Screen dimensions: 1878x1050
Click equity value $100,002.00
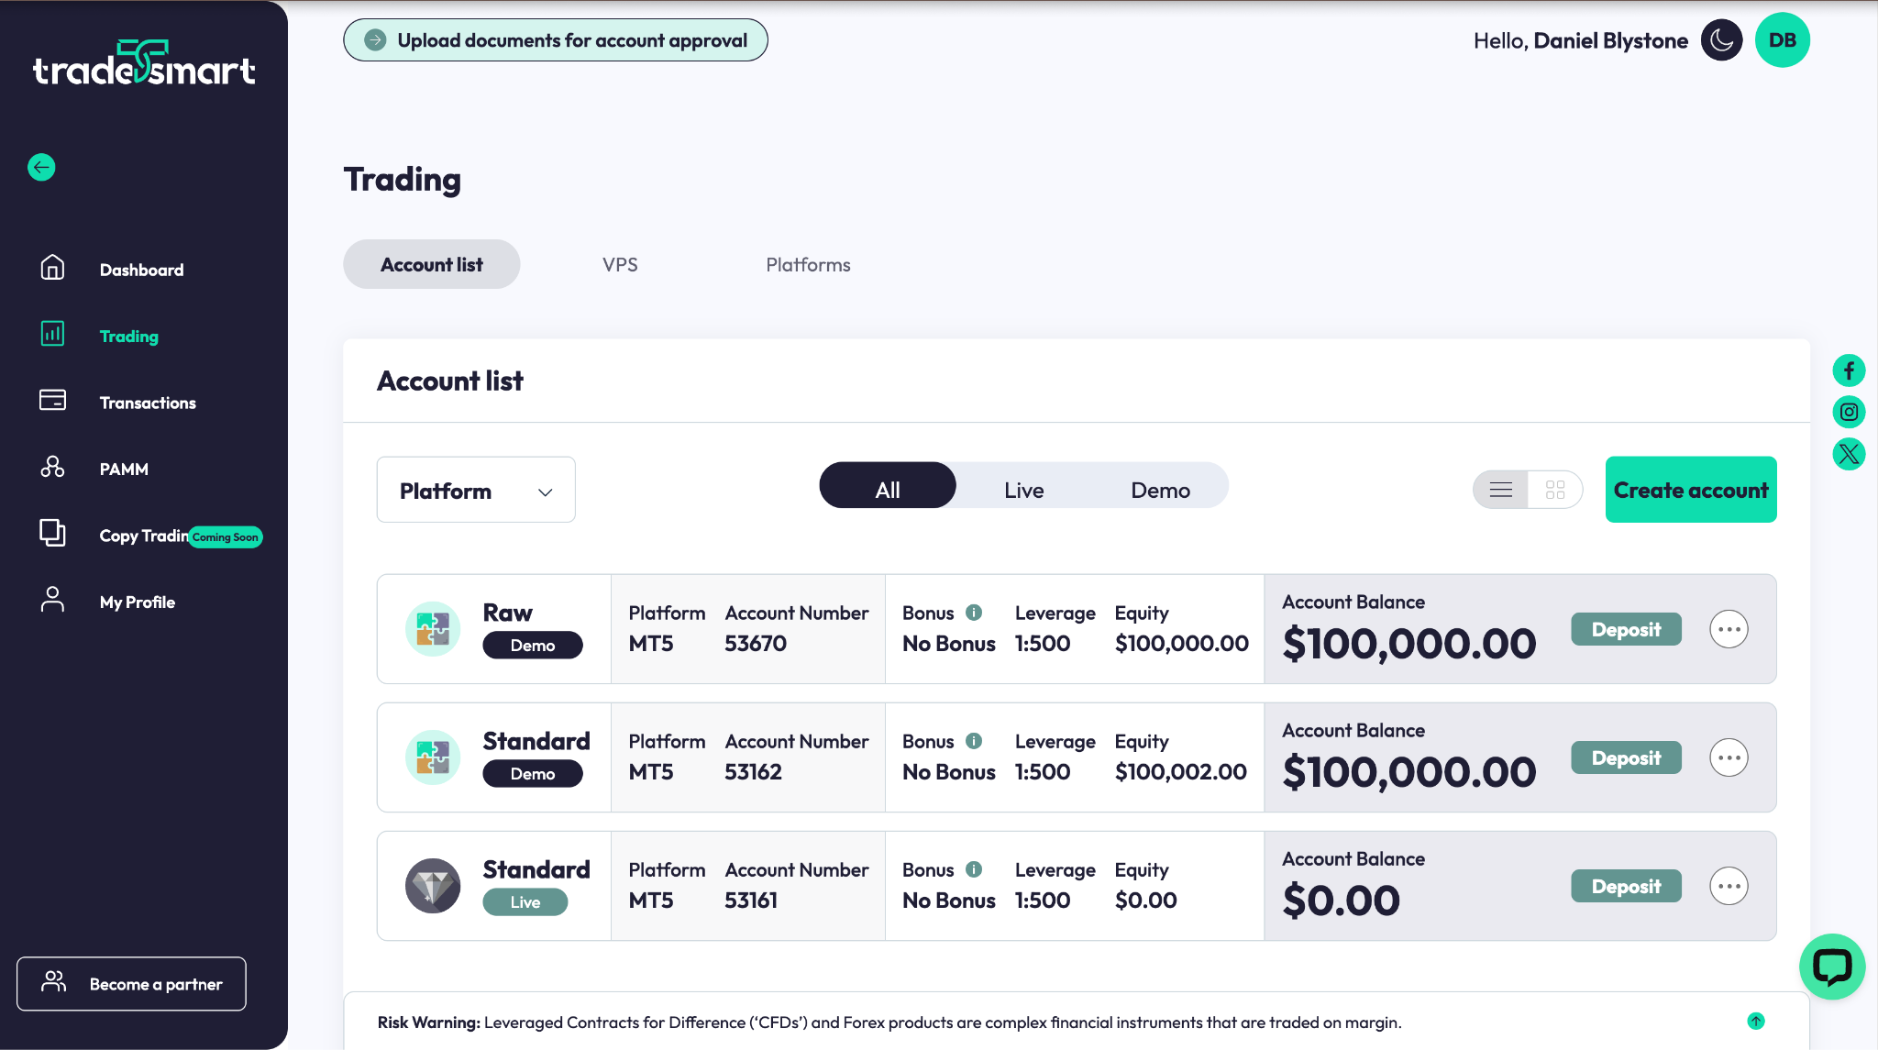point(1181,771)
